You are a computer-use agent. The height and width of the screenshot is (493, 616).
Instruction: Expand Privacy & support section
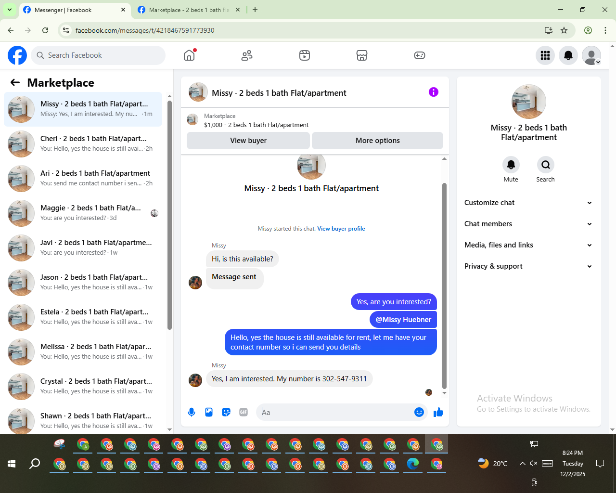point(528,266)
